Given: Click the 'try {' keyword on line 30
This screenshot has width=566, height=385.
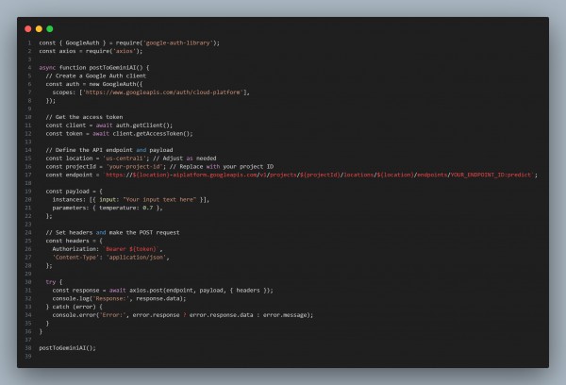Looking at the screenshot, I should [x=54, y=282].
